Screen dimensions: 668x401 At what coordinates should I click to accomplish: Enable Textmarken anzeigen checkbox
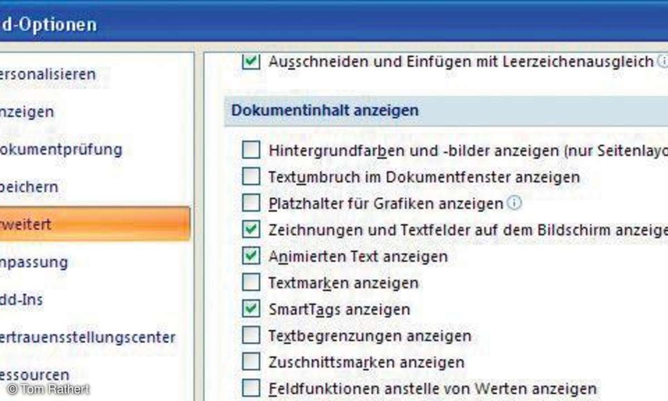click(x=251, y=282)
